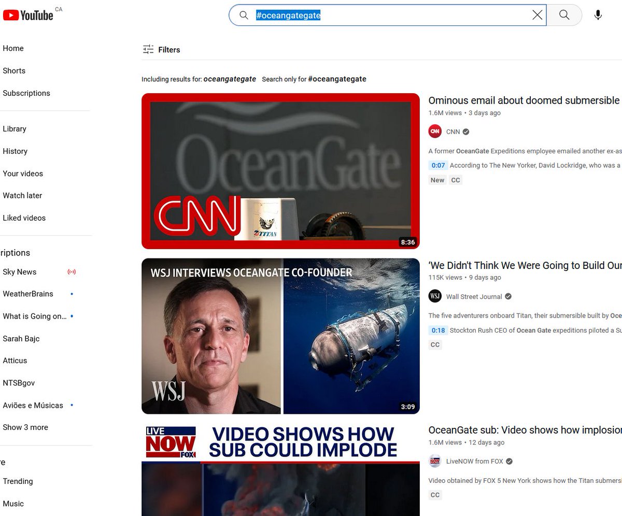Open the CNN channel avatar
This screenshot has height=516, width=622.
435,132
